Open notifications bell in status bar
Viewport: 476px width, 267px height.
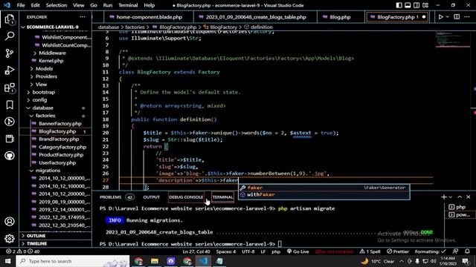coord(467,251)
